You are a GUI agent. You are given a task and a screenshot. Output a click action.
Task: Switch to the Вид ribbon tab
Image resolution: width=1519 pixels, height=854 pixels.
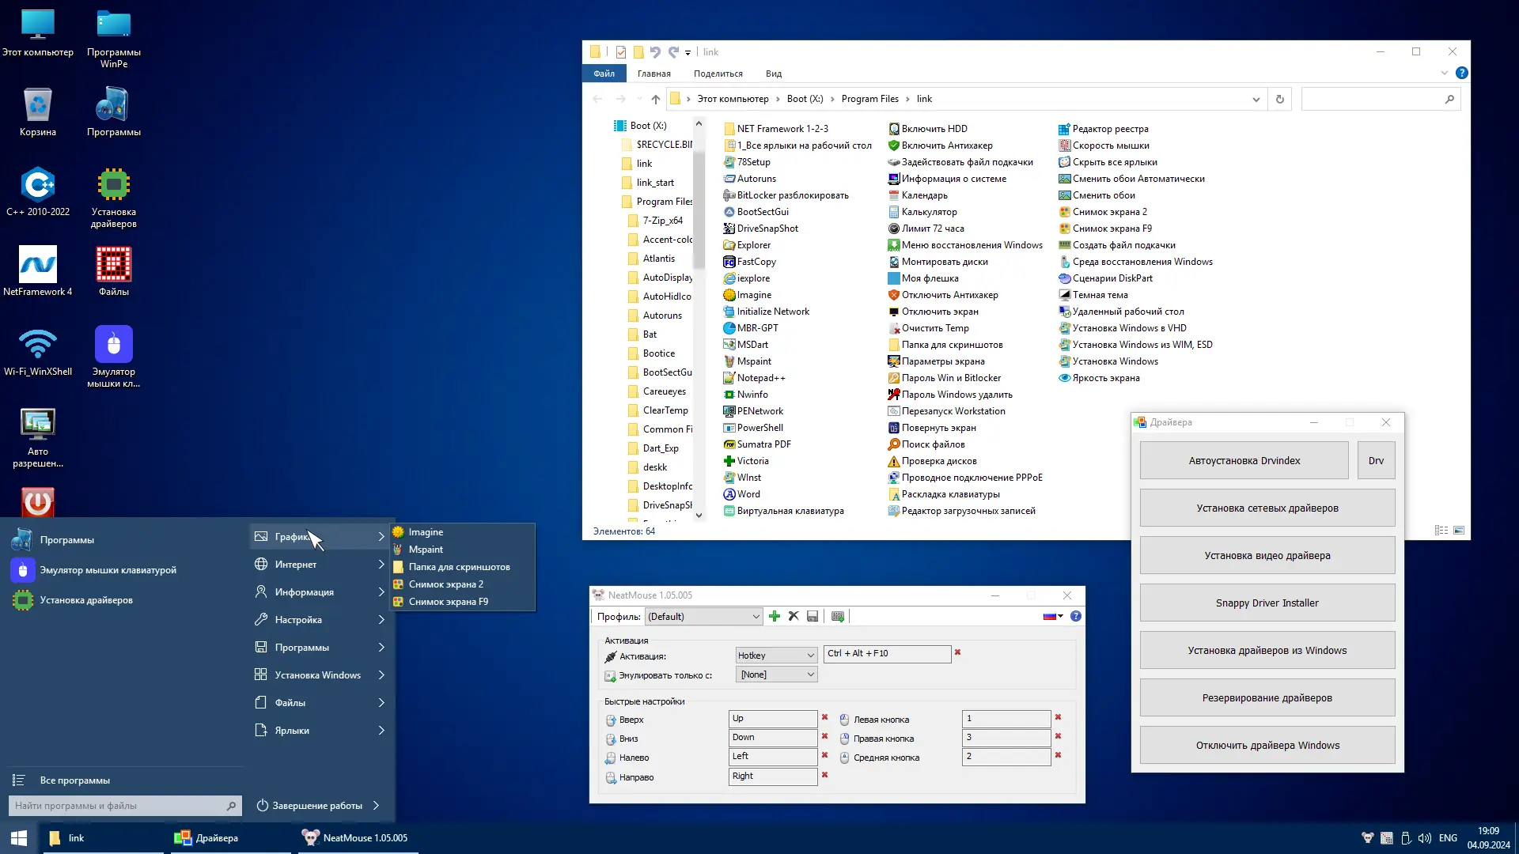click(773, 74)
